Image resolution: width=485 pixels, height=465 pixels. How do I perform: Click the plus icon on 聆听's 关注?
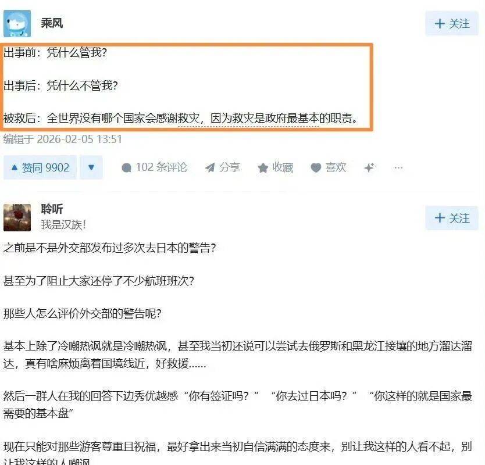point(440,218)
